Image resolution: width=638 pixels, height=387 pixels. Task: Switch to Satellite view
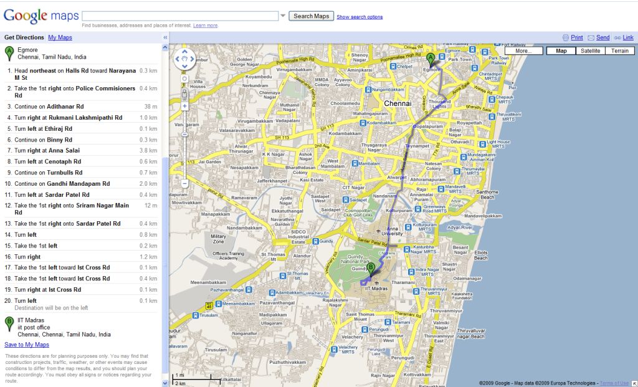point(591,51)
